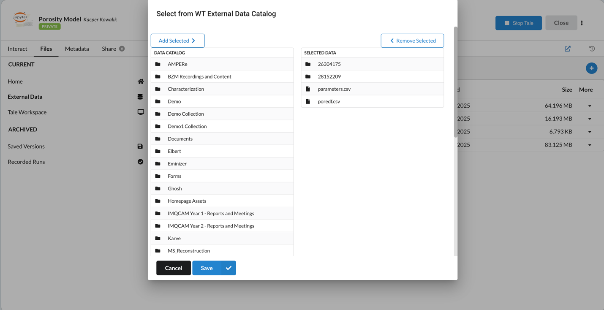Save the selected external data

pos(207,268)
